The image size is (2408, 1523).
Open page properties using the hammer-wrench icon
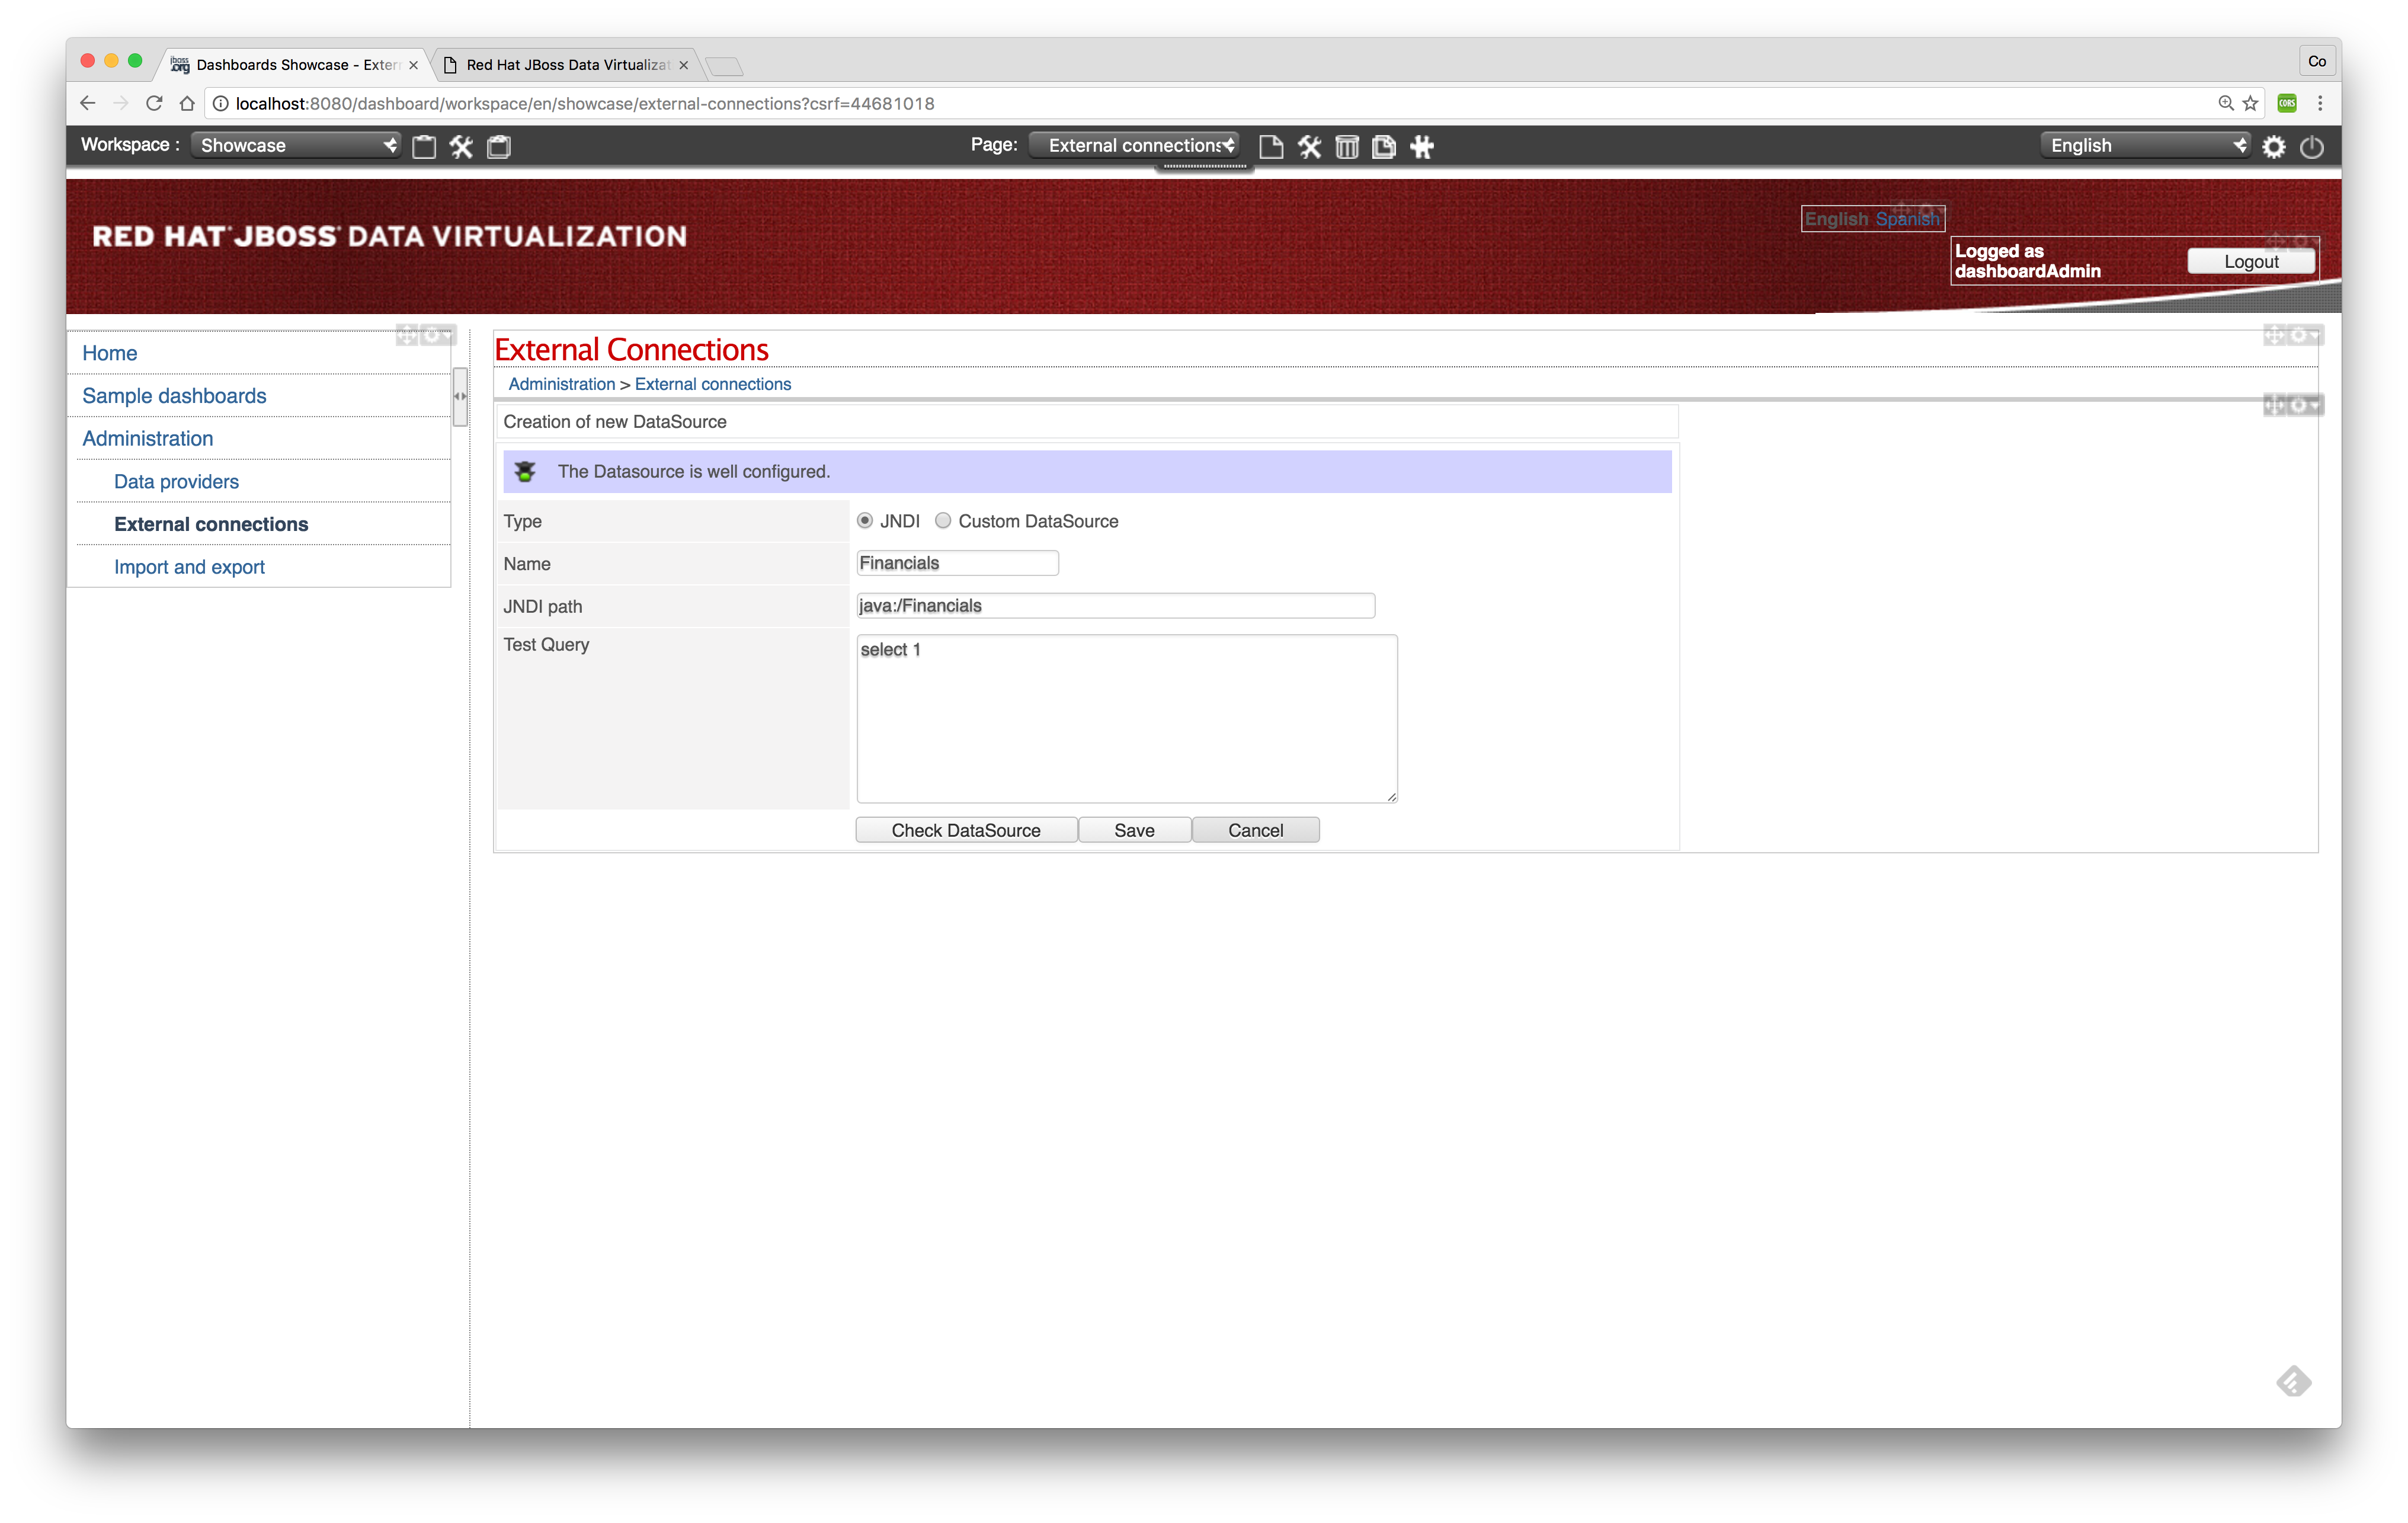[1310, 146]
